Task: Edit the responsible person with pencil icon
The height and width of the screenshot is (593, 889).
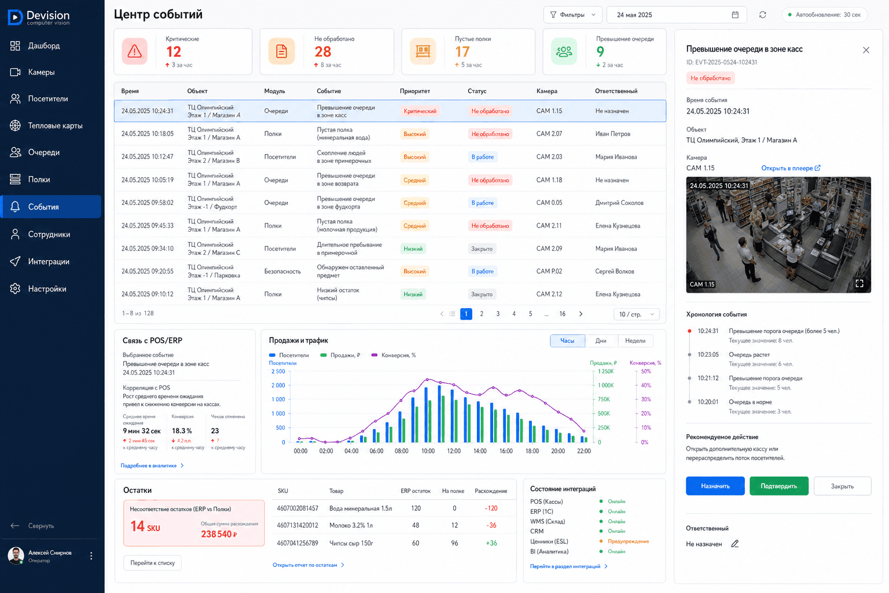Action: (735, 544)
